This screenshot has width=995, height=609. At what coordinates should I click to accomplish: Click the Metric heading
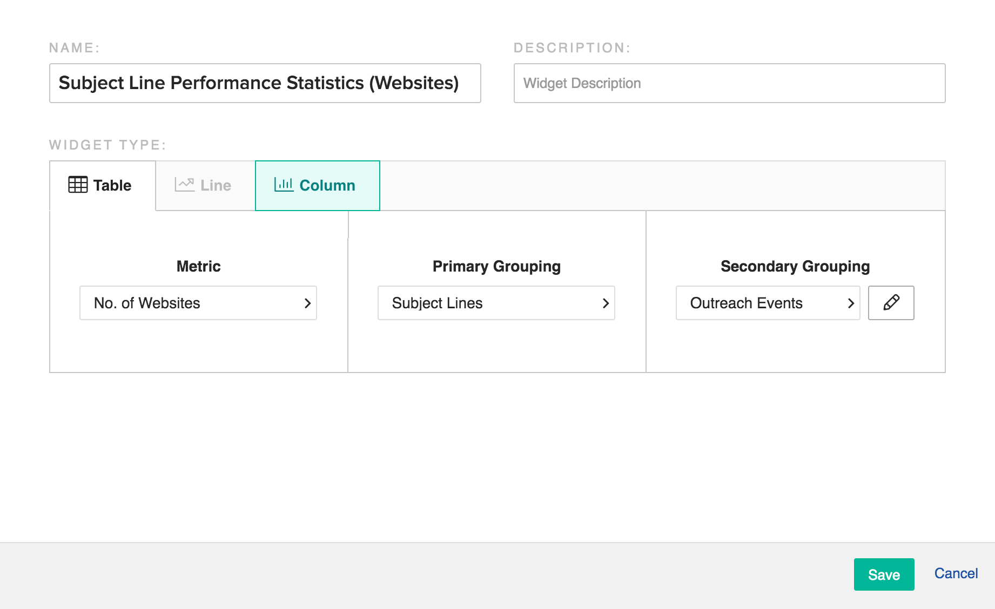point(198,266)
